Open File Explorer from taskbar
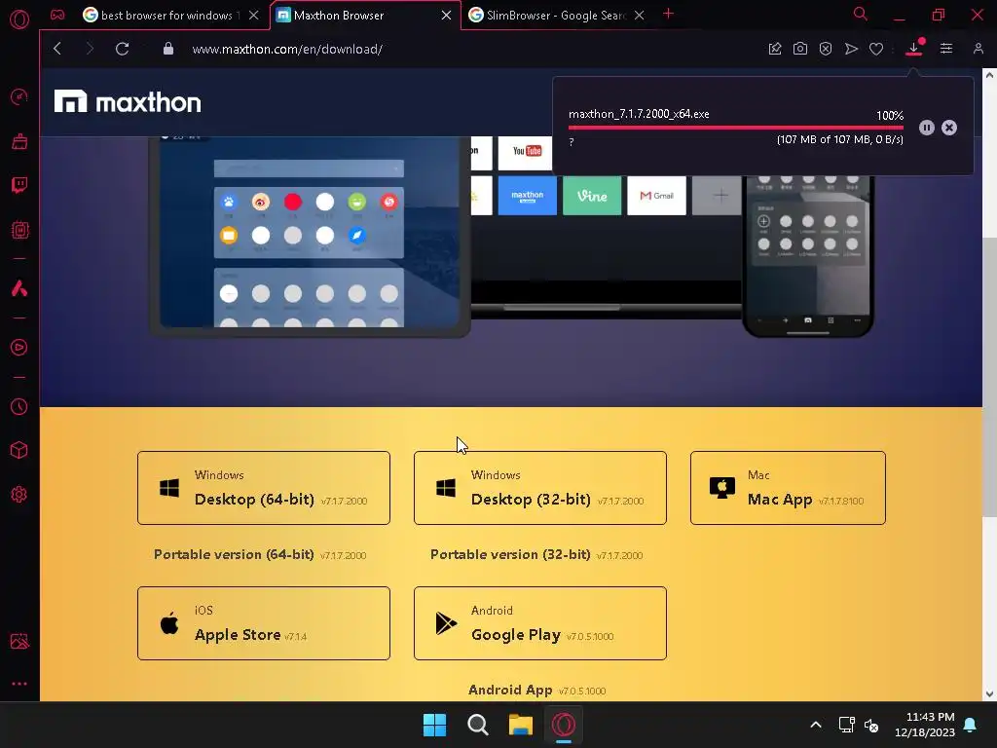 pos(521,725)
